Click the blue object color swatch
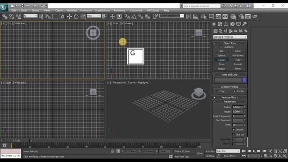The image size is (288, 162). 244,80
